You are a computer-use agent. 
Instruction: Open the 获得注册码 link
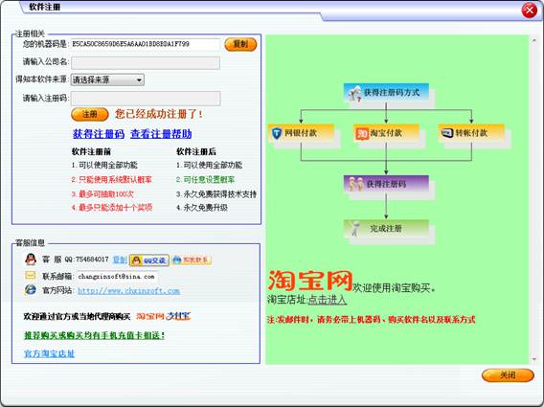coord(99,133)
